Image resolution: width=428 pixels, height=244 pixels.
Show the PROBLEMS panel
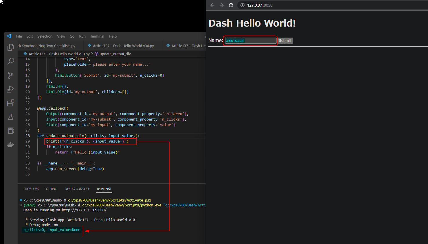31,189
